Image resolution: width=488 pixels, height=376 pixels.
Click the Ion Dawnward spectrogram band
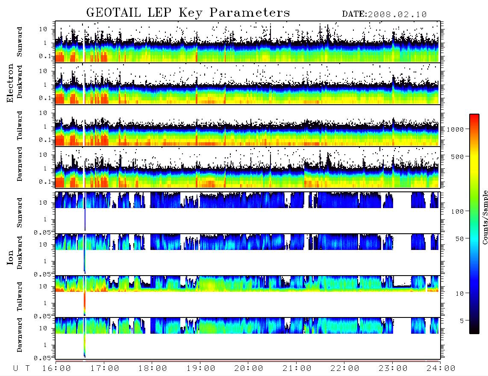point(247,326)
